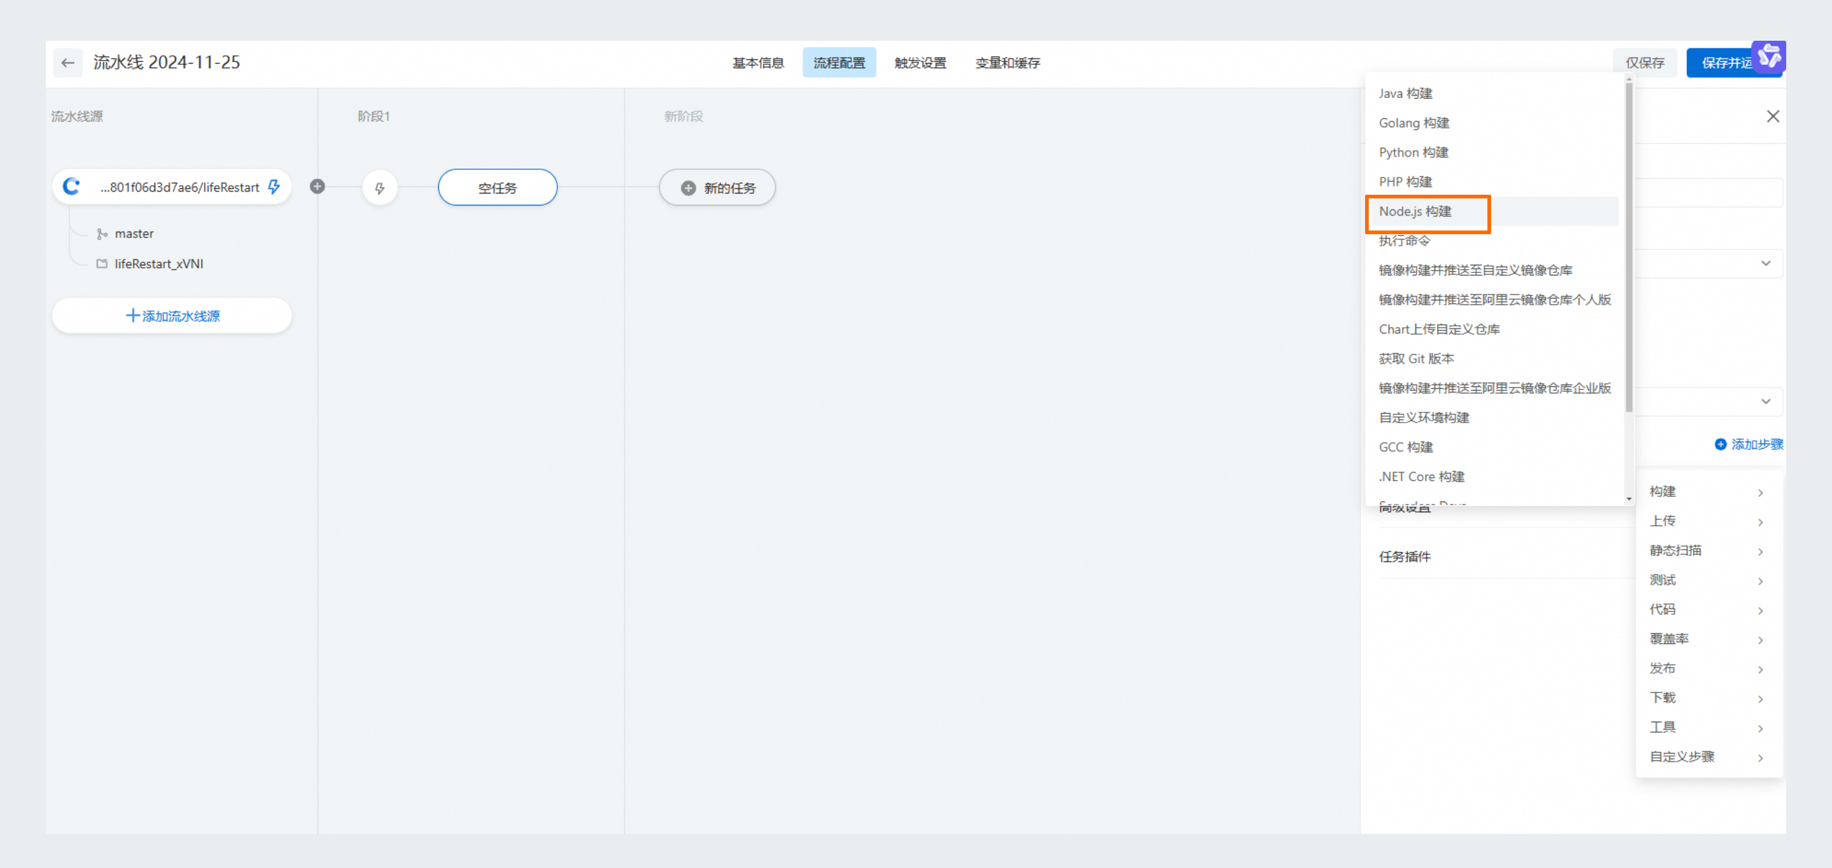The image size is (1832, 868).
Task: Click the plus circle before stage 1
Action: (318, 186)
